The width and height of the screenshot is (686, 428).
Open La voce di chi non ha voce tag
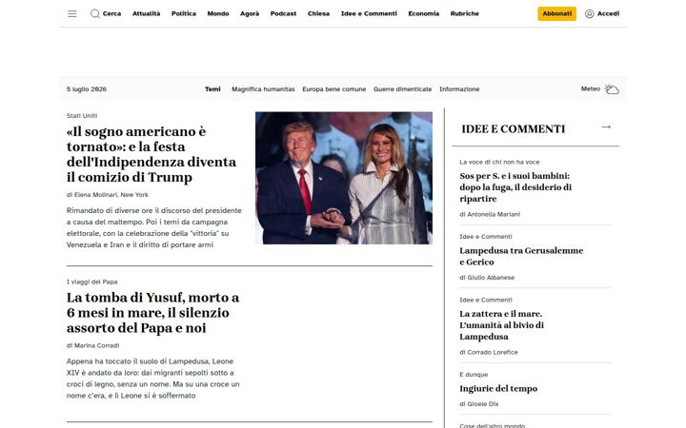coord(499,162)
